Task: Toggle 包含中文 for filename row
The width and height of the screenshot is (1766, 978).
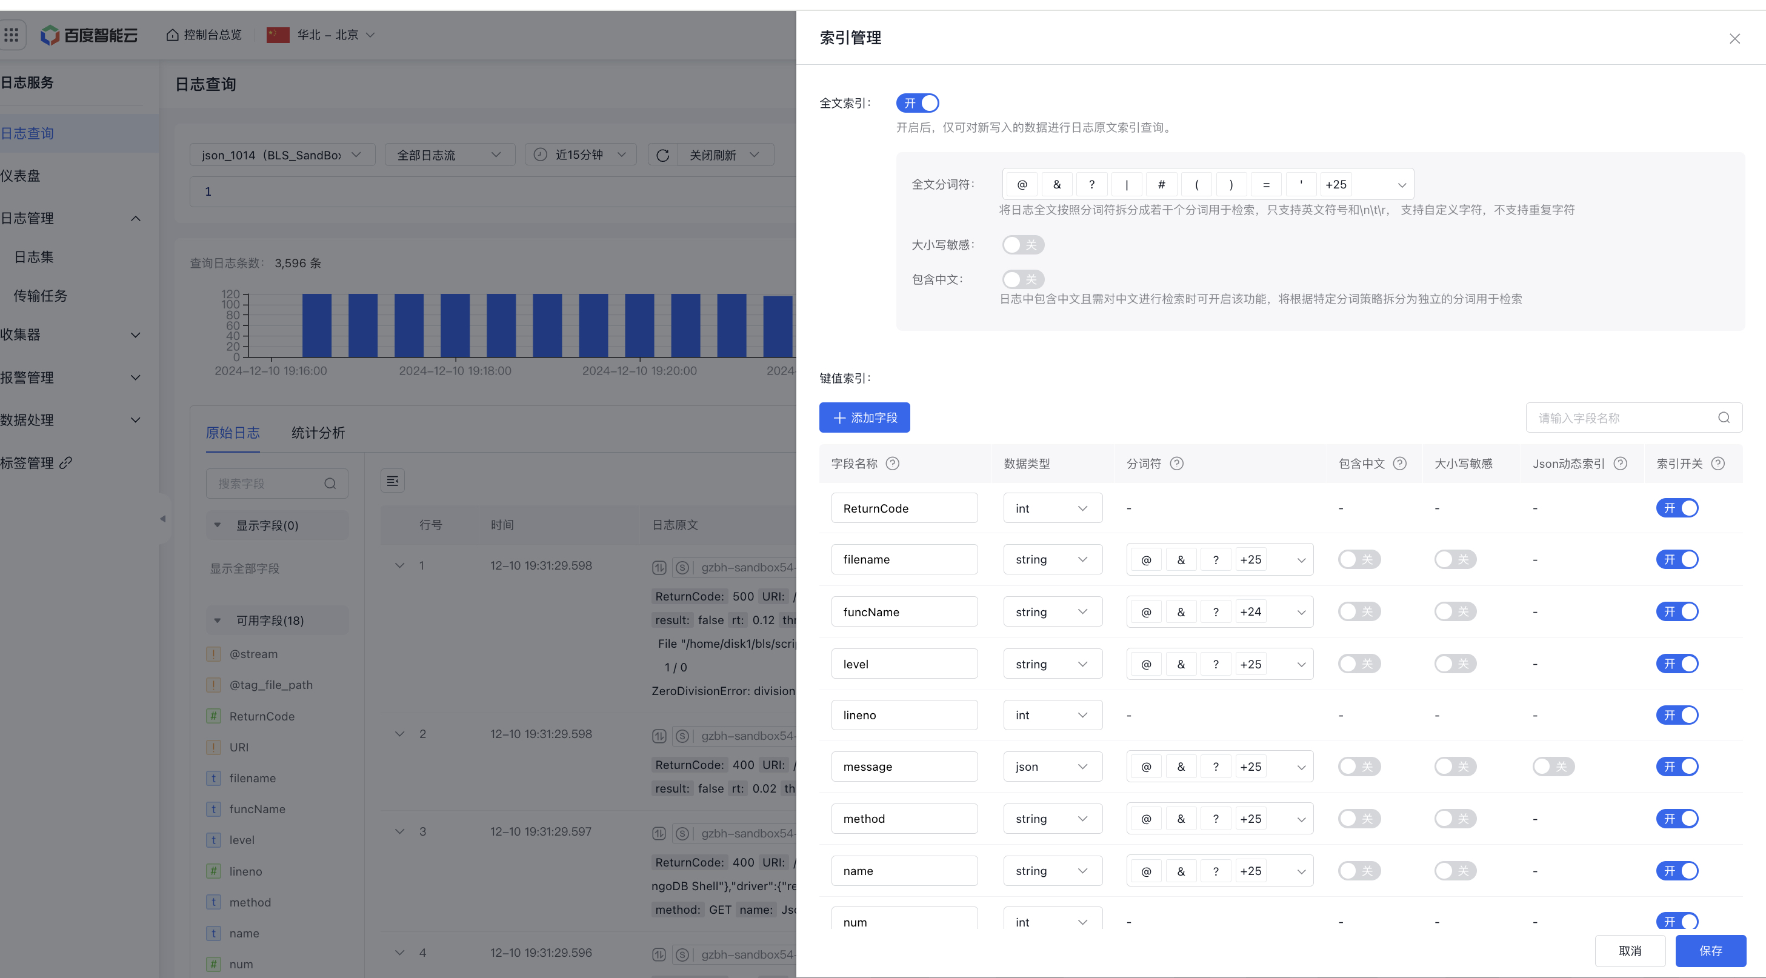Action: (x=1359, y=560)
